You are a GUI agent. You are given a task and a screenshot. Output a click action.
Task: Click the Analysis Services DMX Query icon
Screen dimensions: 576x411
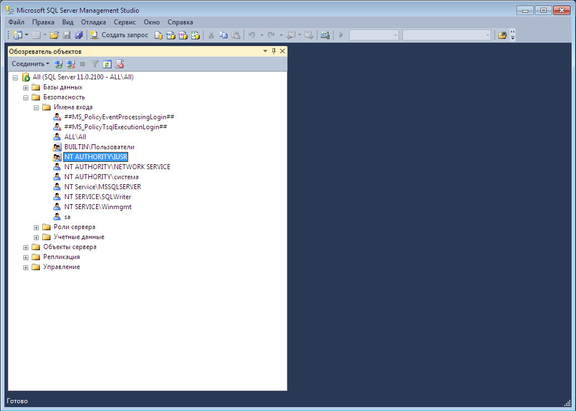click(x=183, y=35)
